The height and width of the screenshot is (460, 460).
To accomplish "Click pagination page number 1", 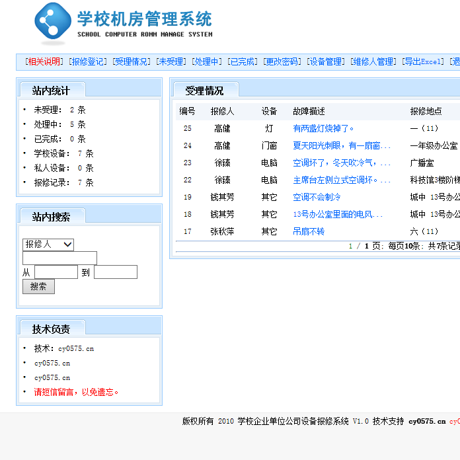I will click(x=350, y=246).
